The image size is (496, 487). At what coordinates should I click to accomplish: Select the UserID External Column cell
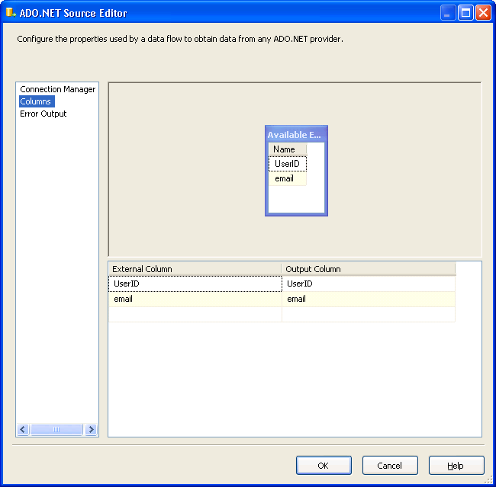coord(195,284)
